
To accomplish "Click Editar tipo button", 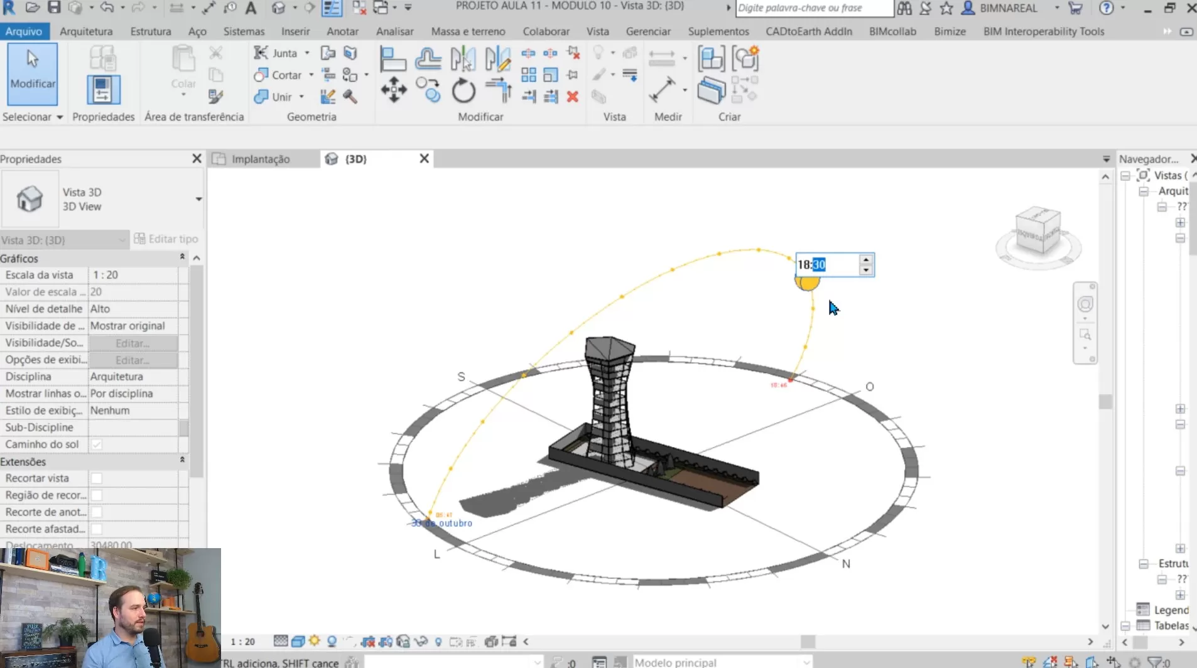I will tap(166, 239).
